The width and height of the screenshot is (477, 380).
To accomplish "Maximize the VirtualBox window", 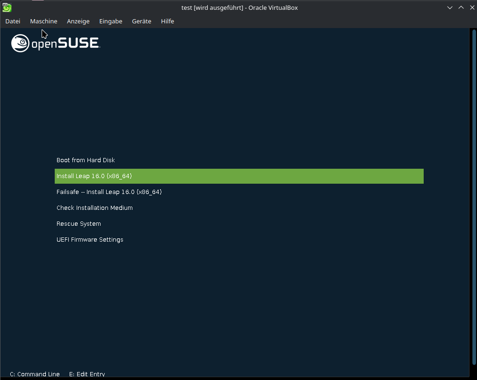I will click(461, 7).
